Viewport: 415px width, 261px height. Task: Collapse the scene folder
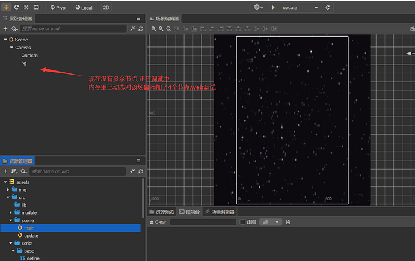click(x=11, y=220)
